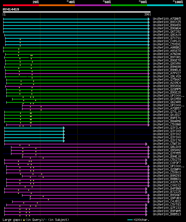Click the cyan alignment bar for B9GWU4
This screenshot has width=186, height=222.
76,29
